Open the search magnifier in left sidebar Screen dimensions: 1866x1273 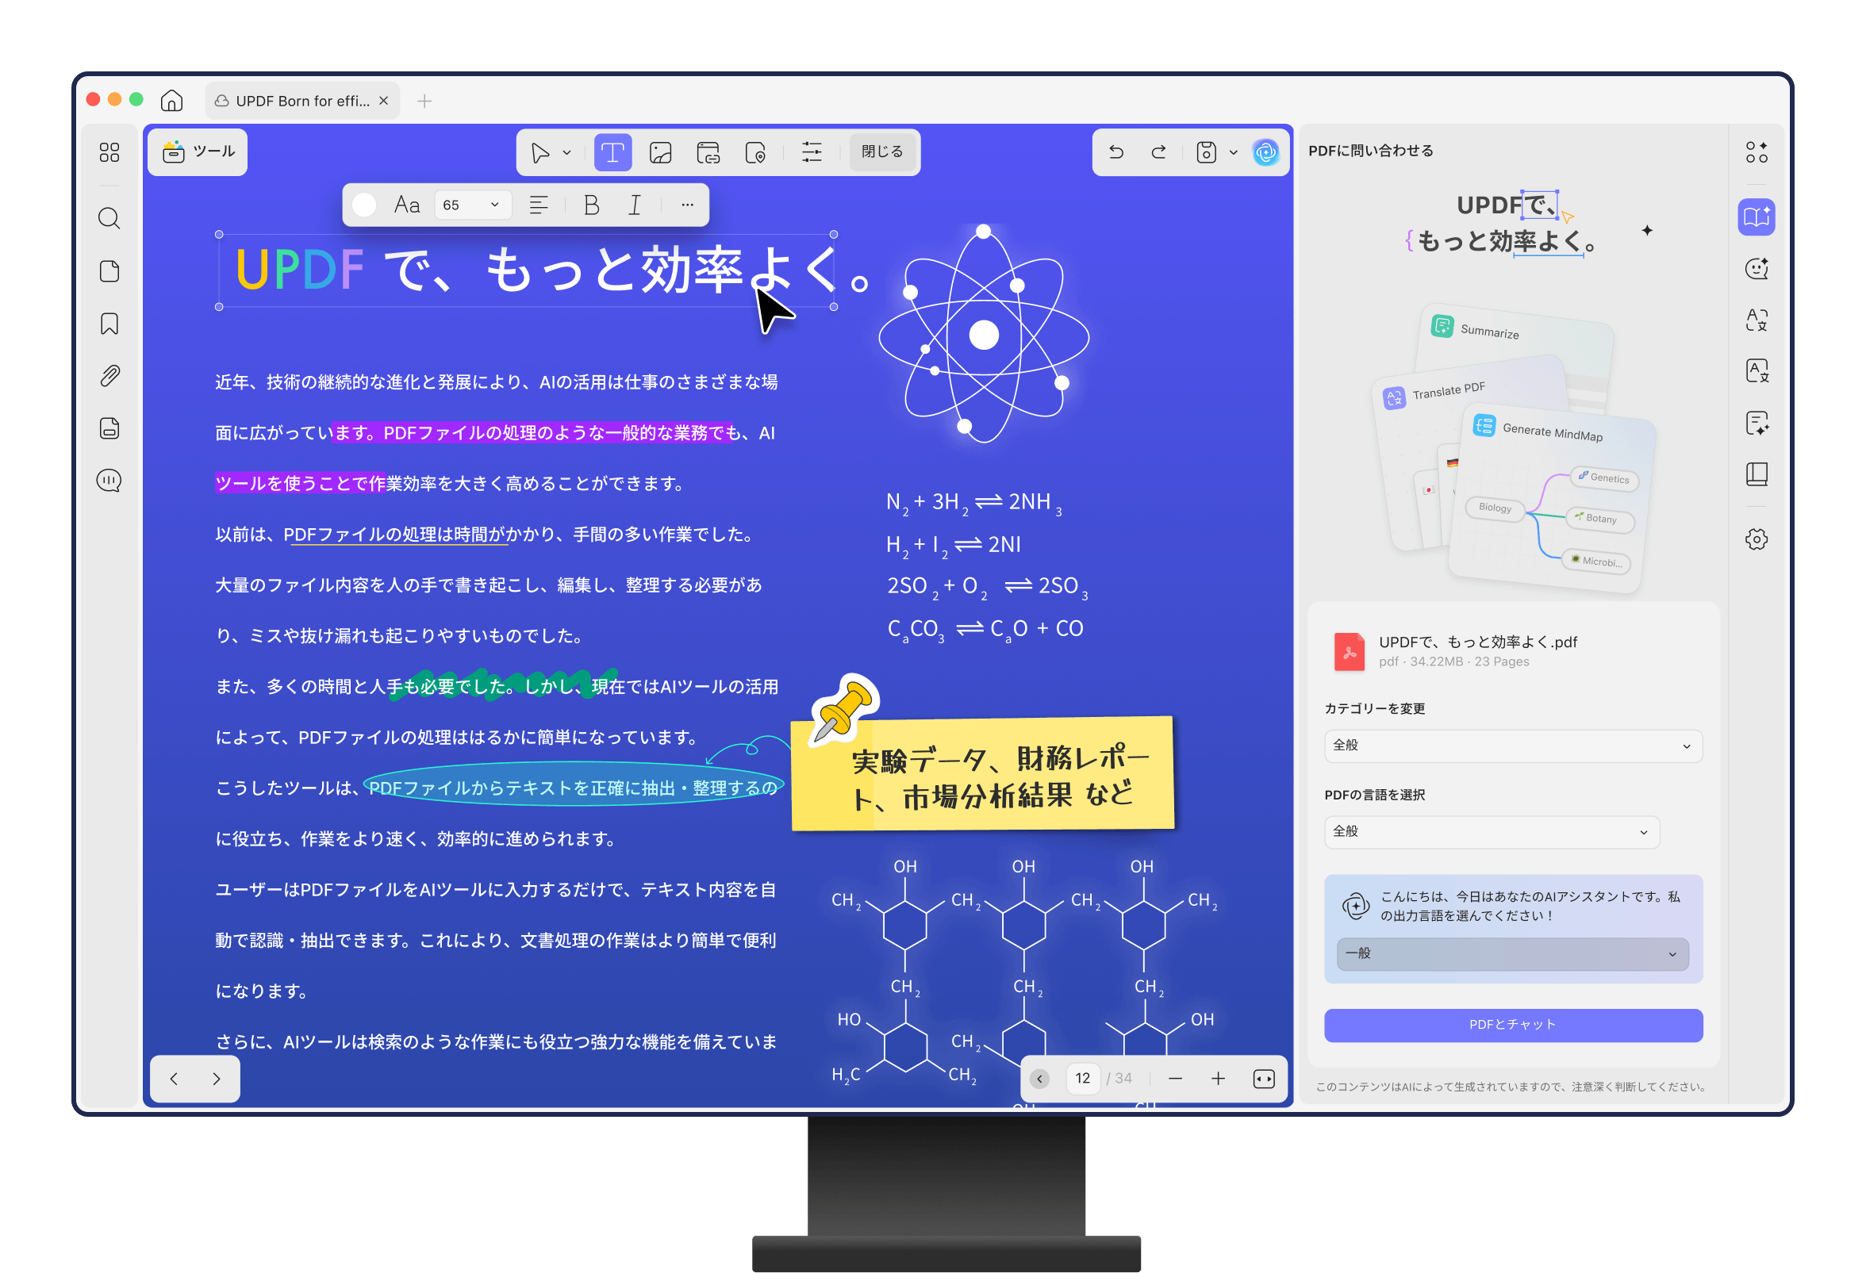[109, 218]
